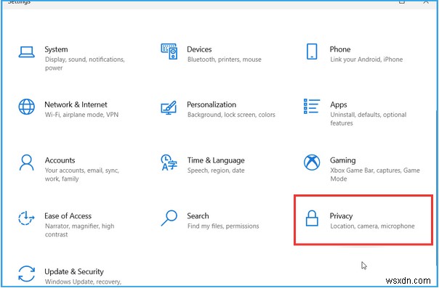Select the Accounts heading
The height and width of the screenshot is (288, 439).
point(60,160)
